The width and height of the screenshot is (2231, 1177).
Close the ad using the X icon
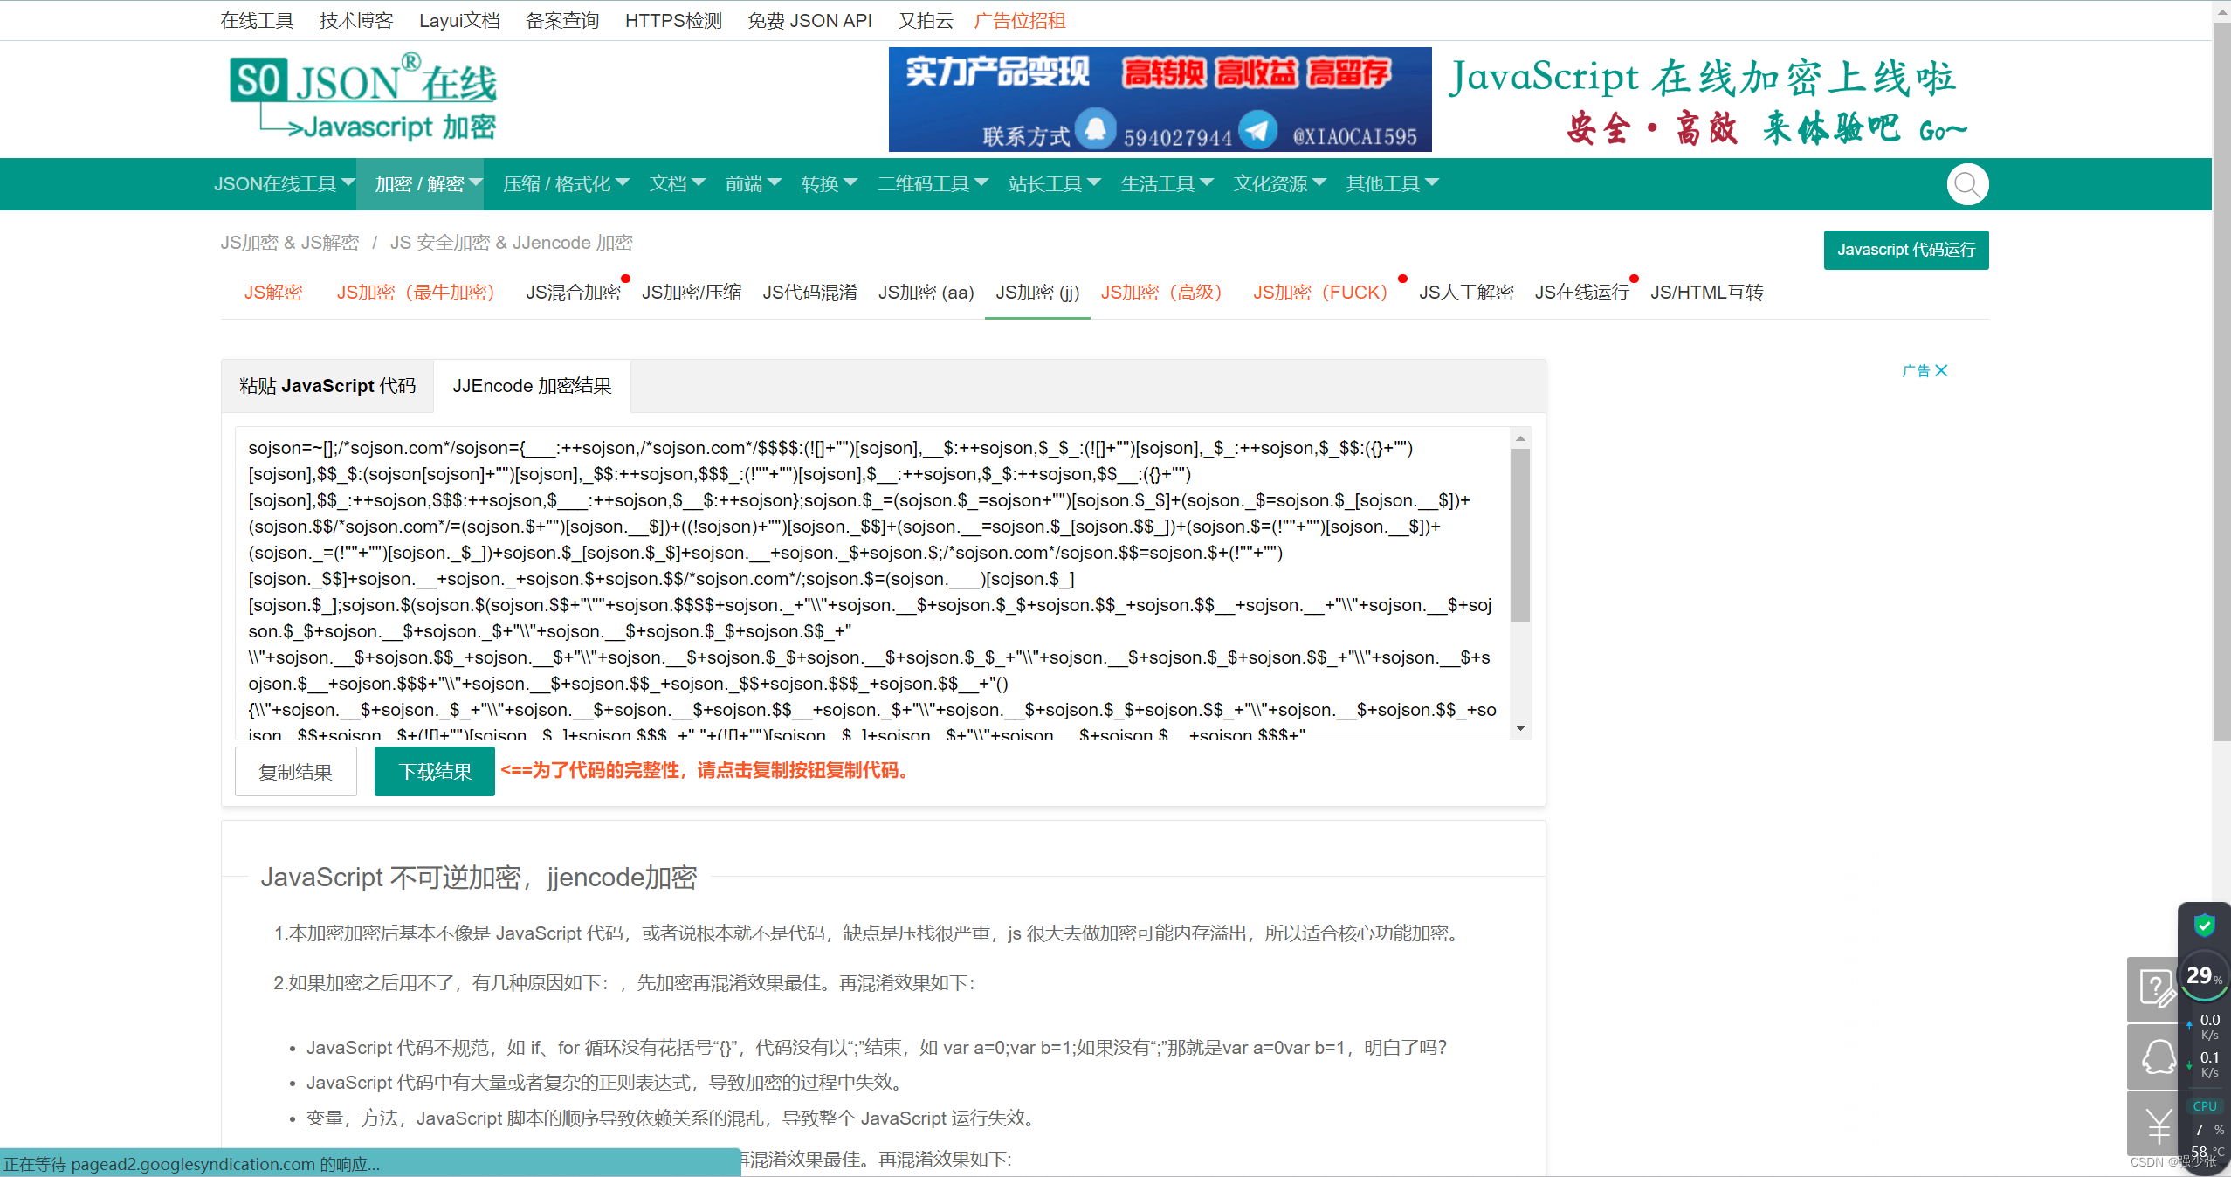[1941, 371]
